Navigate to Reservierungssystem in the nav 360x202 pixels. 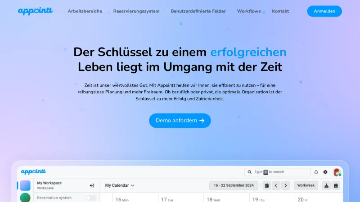[136, 11]
